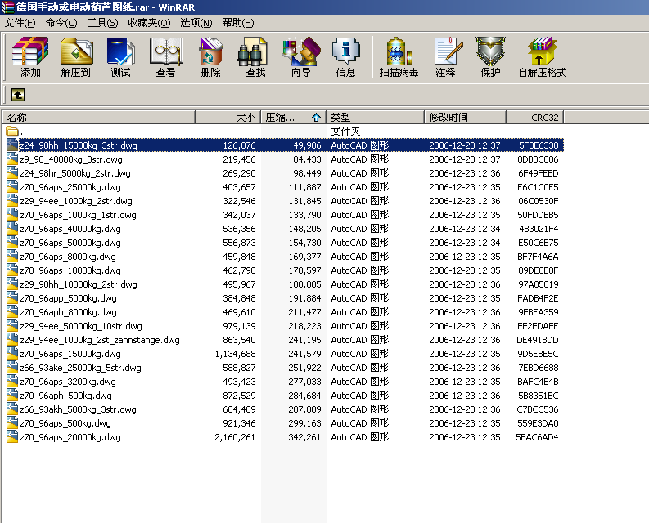The image size is (649, 523).
Task: Click the folder type label 文件夹
Action: click(x=345, y=132)
